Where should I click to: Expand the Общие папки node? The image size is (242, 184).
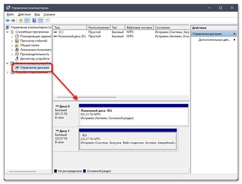[12, 45]
